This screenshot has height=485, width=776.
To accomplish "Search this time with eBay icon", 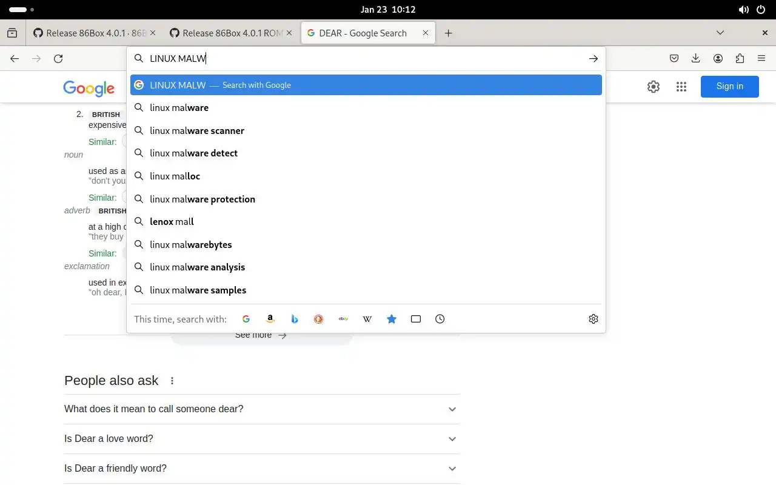I will click(343, 319).
